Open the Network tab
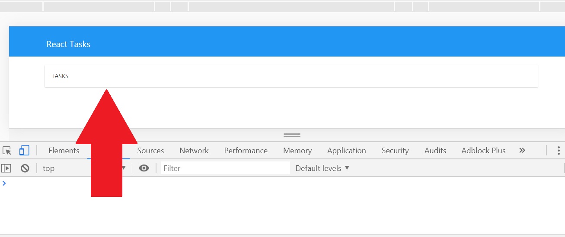This screenshot has width=565, height=237. pyautogui.click(x=194, y=151)
